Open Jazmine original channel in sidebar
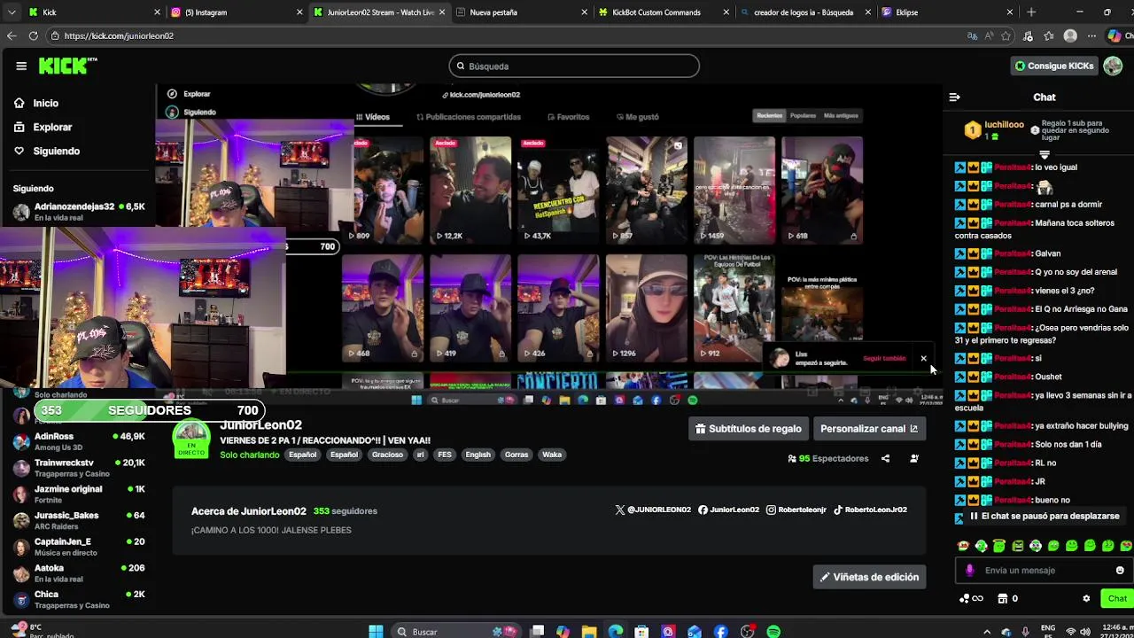Viewport: 1134px width, 638px height. 78,494
